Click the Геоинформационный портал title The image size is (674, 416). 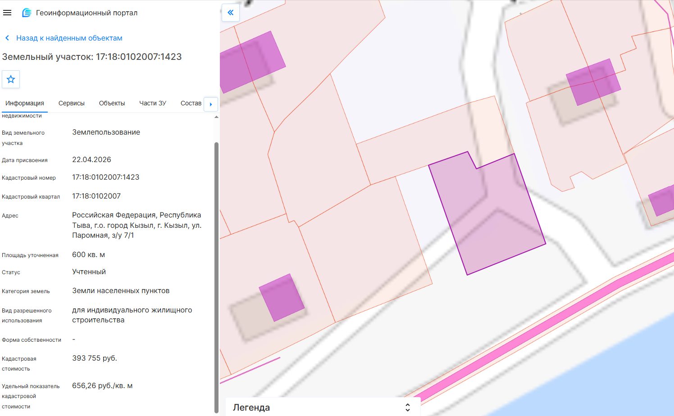pos(87,13)
